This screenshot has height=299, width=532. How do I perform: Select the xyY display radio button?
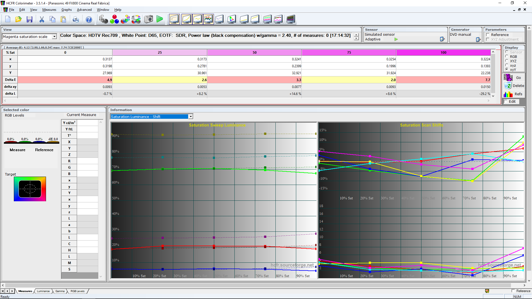(x=507, y=69)
